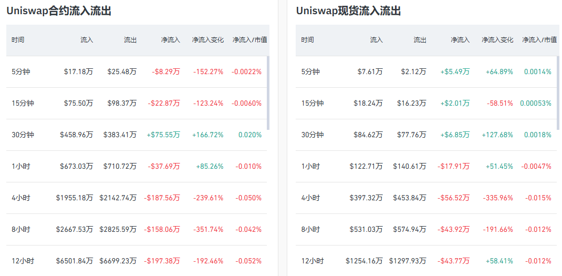Click the -152.27% change value
Image resolution: width=562 pixels, height=276 pixels.
[x=208, y=72]
